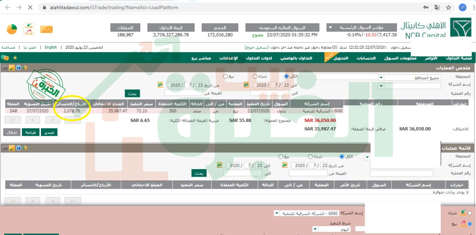Screen dimensions: 476x235
Task: Expand the 6060 الشركة الشرقية للتنمية company dropdown
Action: [276, 213]
